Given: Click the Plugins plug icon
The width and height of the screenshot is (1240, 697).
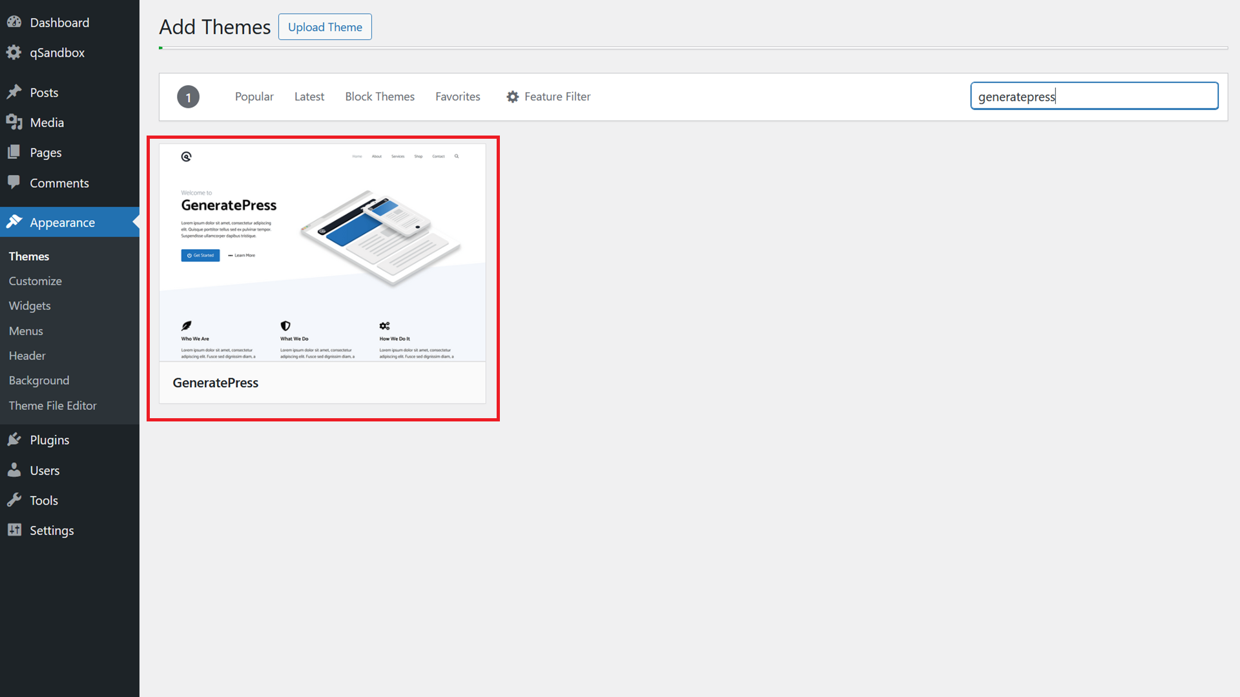Looking at the screenshot, I should coord(14,439).
